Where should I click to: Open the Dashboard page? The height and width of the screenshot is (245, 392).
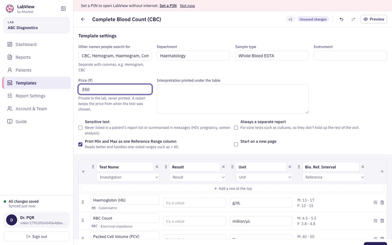click(36, 45)
